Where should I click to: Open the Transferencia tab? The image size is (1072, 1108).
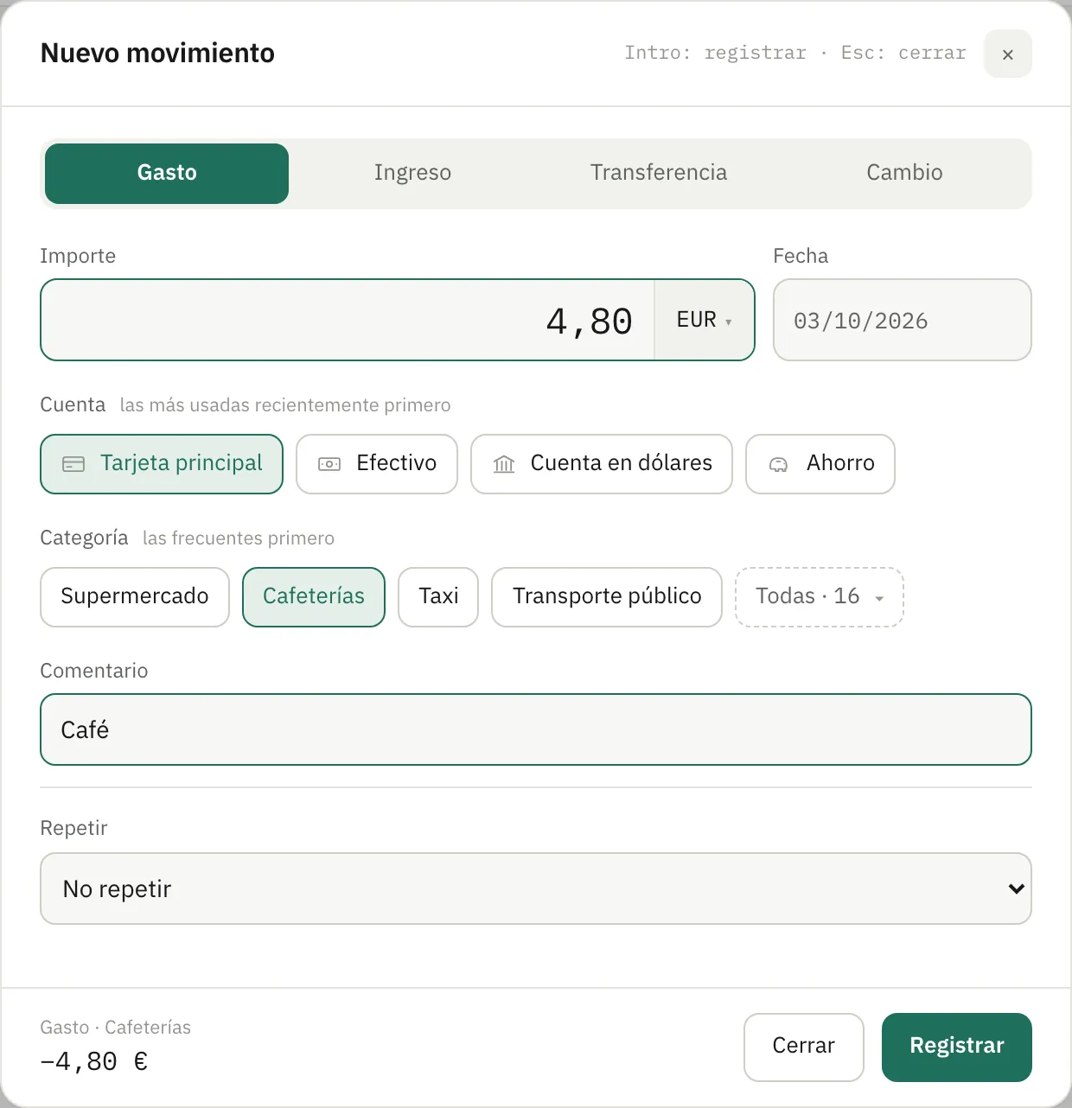tap(659, 174)
